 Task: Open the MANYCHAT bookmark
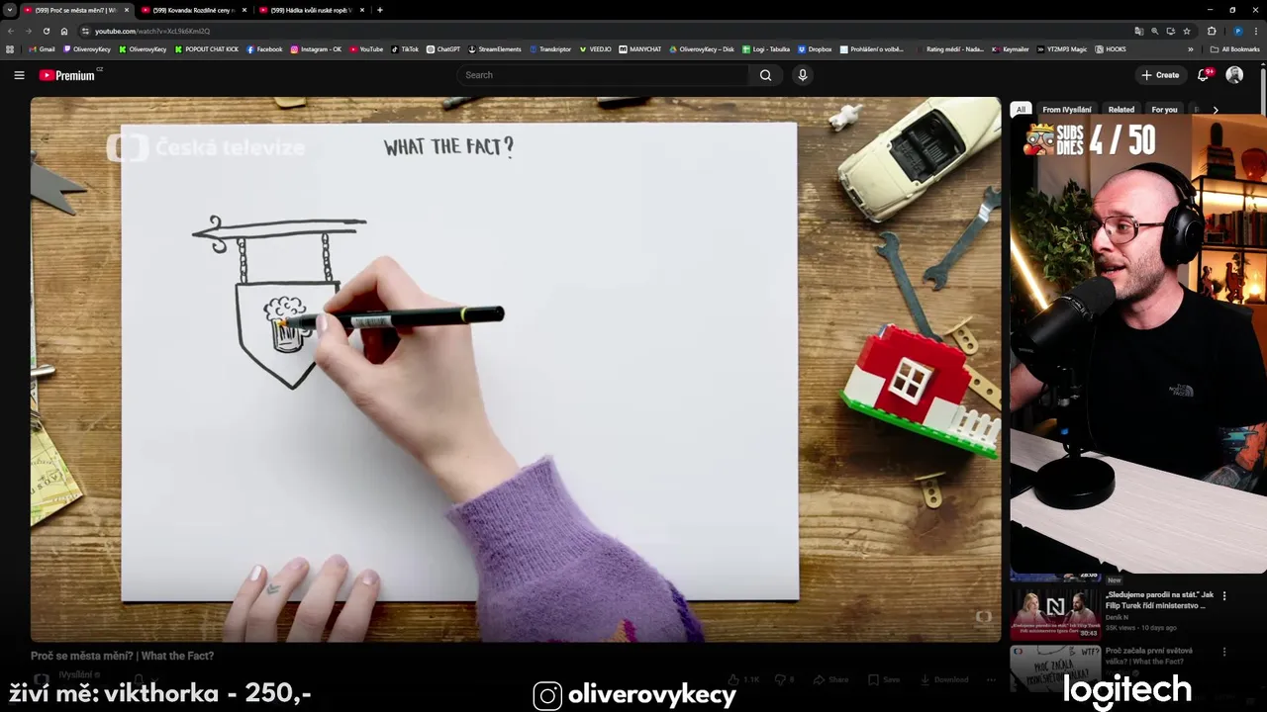coord(640,48)
